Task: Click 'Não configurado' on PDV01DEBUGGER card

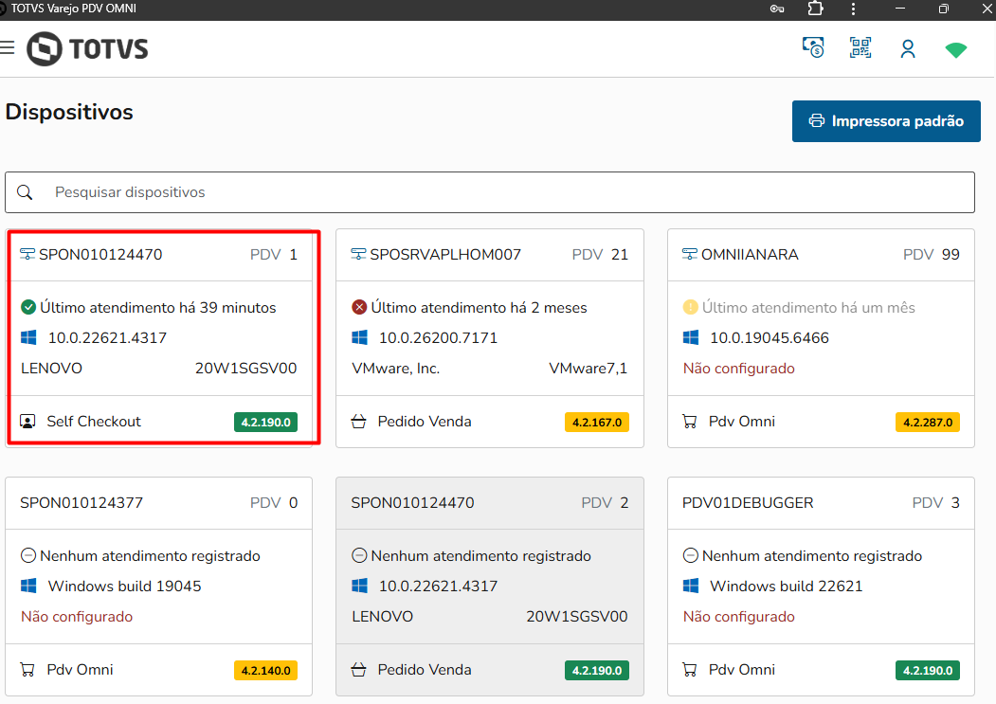Action: (x=739, y=617)
